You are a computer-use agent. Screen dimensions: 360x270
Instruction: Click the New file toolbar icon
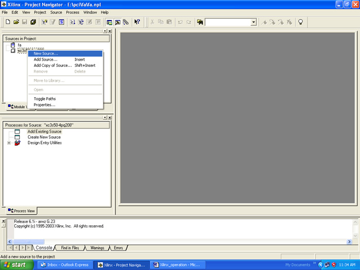8,22
